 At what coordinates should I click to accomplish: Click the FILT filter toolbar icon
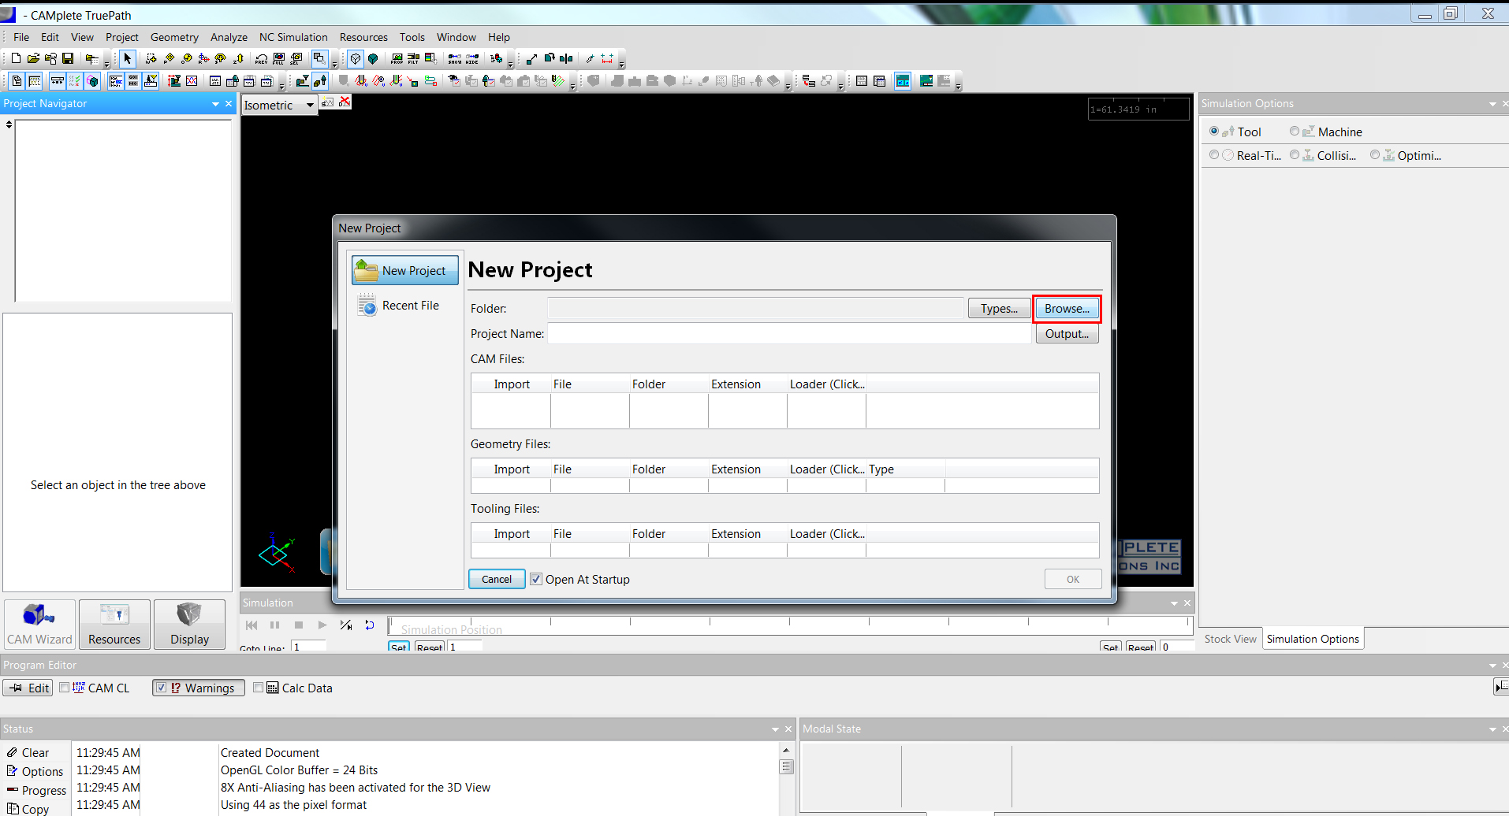tap(413, 59)
